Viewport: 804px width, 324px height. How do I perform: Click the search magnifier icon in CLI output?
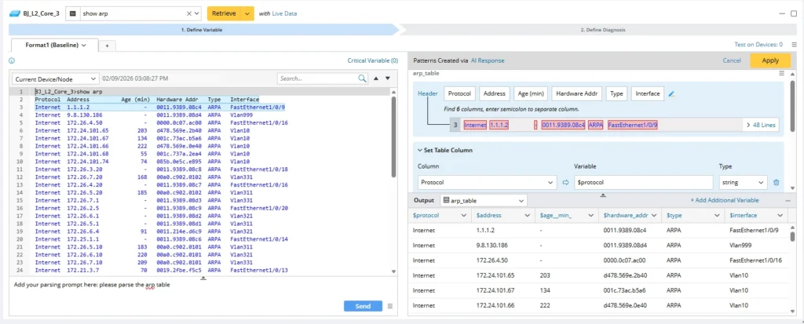[x=362, y=78]
